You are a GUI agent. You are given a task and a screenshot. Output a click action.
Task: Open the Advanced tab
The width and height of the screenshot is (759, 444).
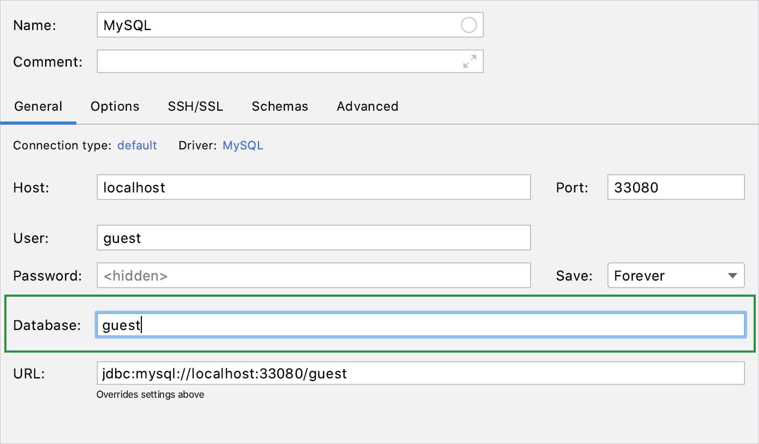pyautogui.click(x=367, y=106)
